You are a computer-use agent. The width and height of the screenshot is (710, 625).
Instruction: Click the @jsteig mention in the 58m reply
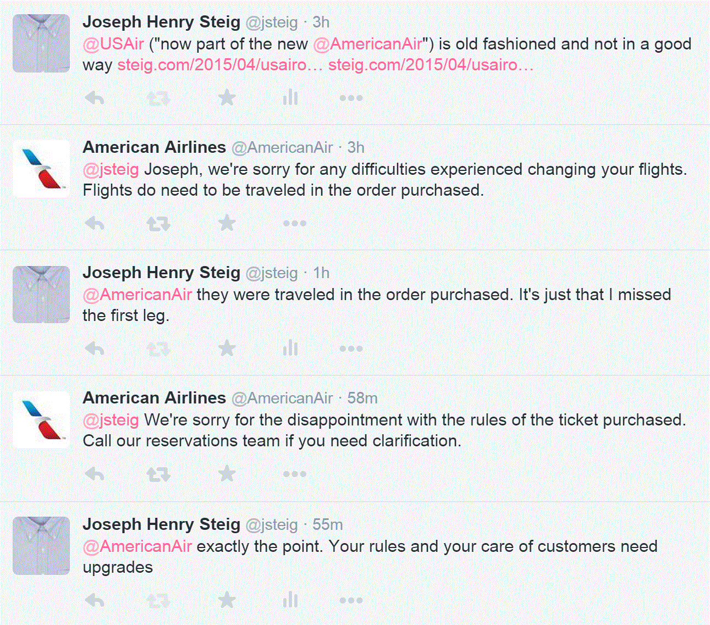[x=111, y=420]
